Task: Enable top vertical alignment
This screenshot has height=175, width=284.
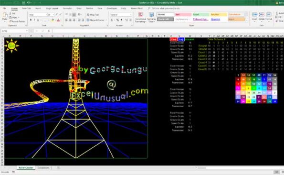Action: click(x=67, y=14)
